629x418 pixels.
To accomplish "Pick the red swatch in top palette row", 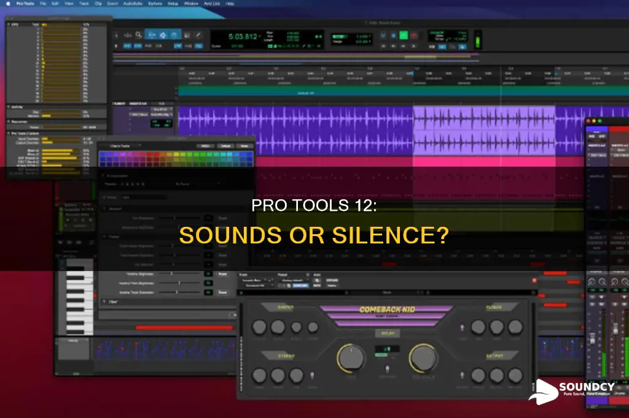I will (149, 154).
